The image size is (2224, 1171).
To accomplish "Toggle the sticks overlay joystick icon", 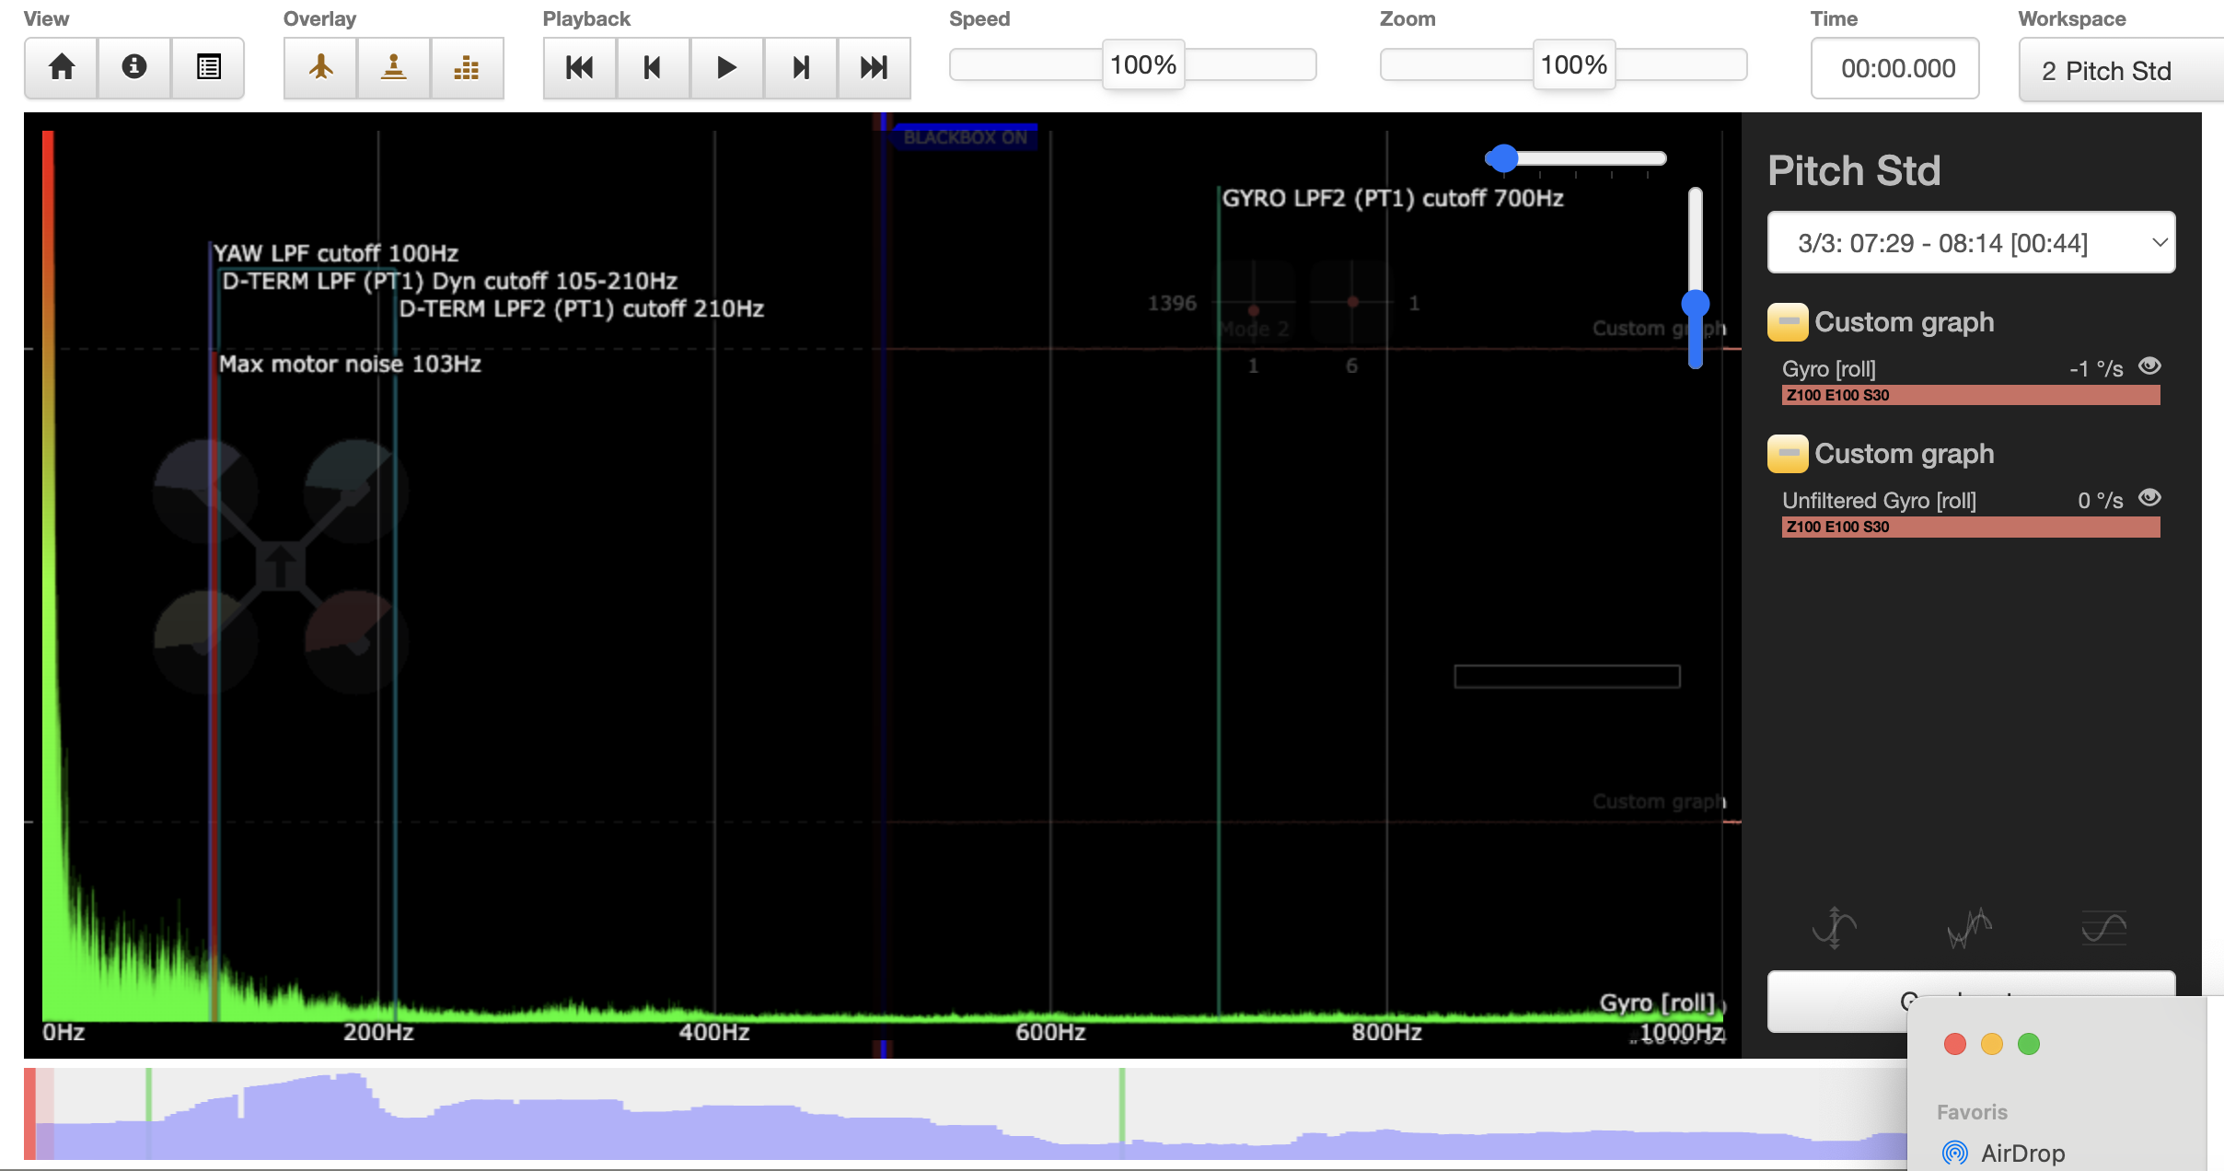I will (394, 67).
